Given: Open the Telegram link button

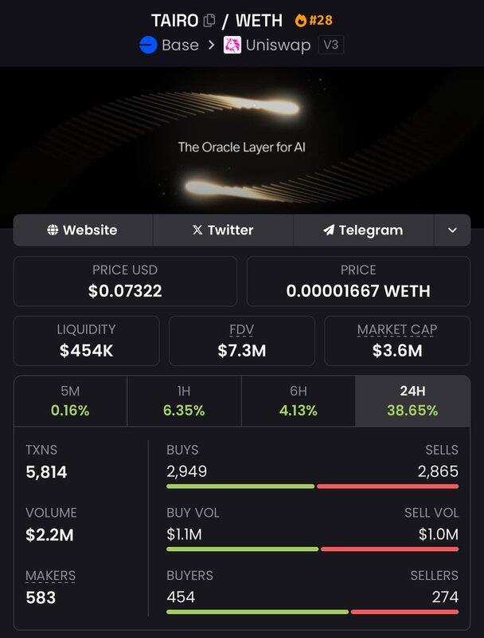Looking at the screenshot, I should pos(364,230).
